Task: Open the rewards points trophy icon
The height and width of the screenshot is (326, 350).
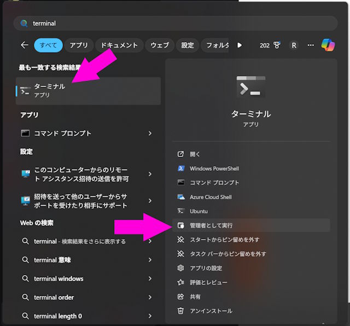Action: point(277,45)
